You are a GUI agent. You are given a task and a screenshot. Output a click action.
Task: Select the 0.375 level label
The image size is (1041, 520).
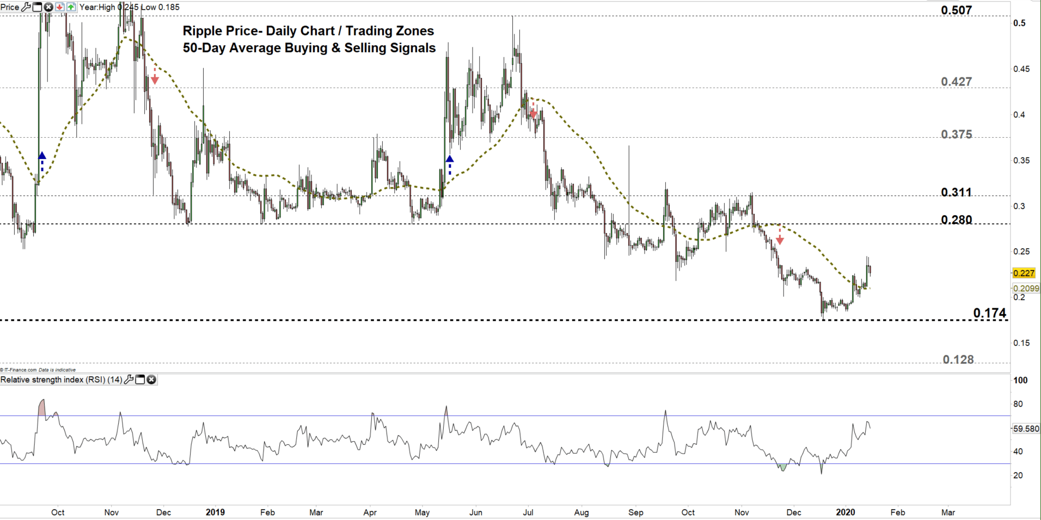pyautogui.click(x=956, y=134)
